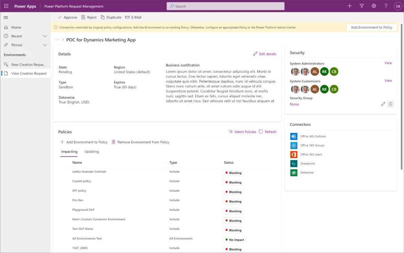The height and width of the screenshot is (253, 404).
Task: Open filters with the funnel icon
Action: 362,6
